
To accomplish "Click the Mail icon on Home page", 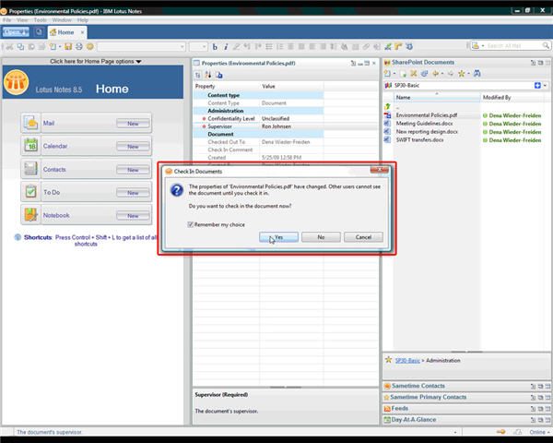I will click(x=30, y=123).
